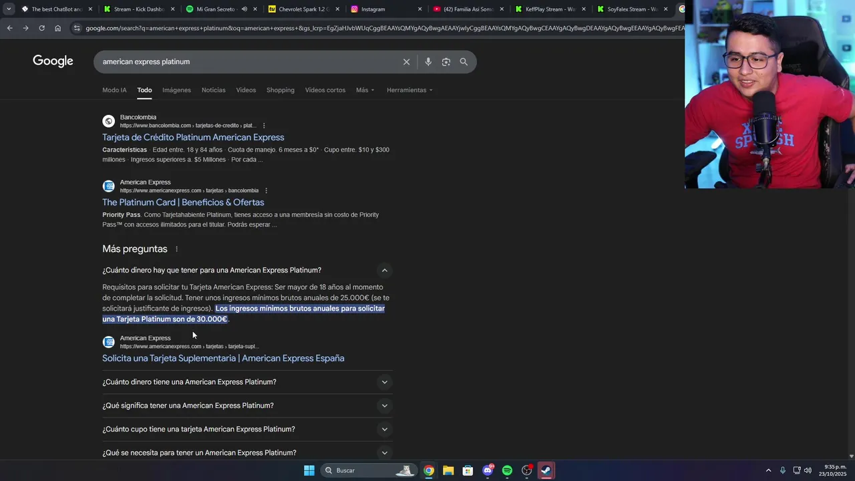Reload the current page
Image resolution: width=855 pixels, height=481 pixels.
click(x=41, y=28)
